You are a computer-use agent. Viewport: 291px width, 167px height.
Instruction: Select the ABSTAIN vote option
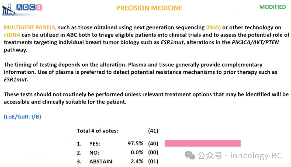(101, 162)
